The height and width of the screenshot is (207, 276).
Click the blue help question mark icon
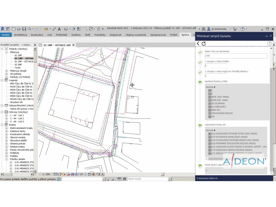[x=242, y=29]
